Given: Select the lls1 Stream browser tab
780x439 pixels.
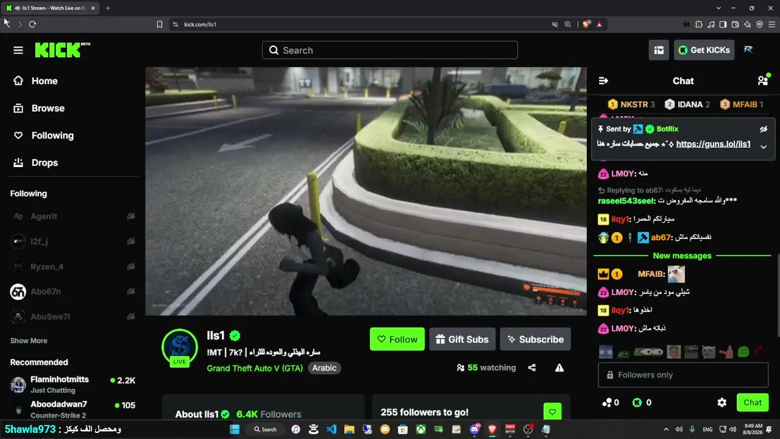Looking at the screenshot, I should tap(51, 8).
